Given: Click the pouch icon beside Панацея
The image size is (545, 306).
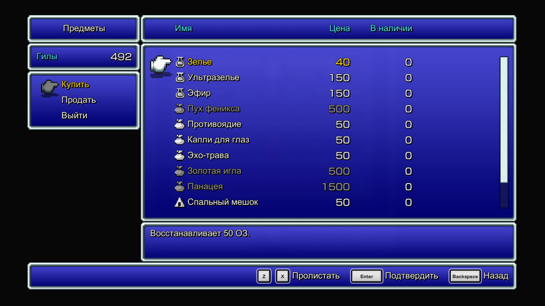Looking at the screenshot, I should click(x=180, y=186).
